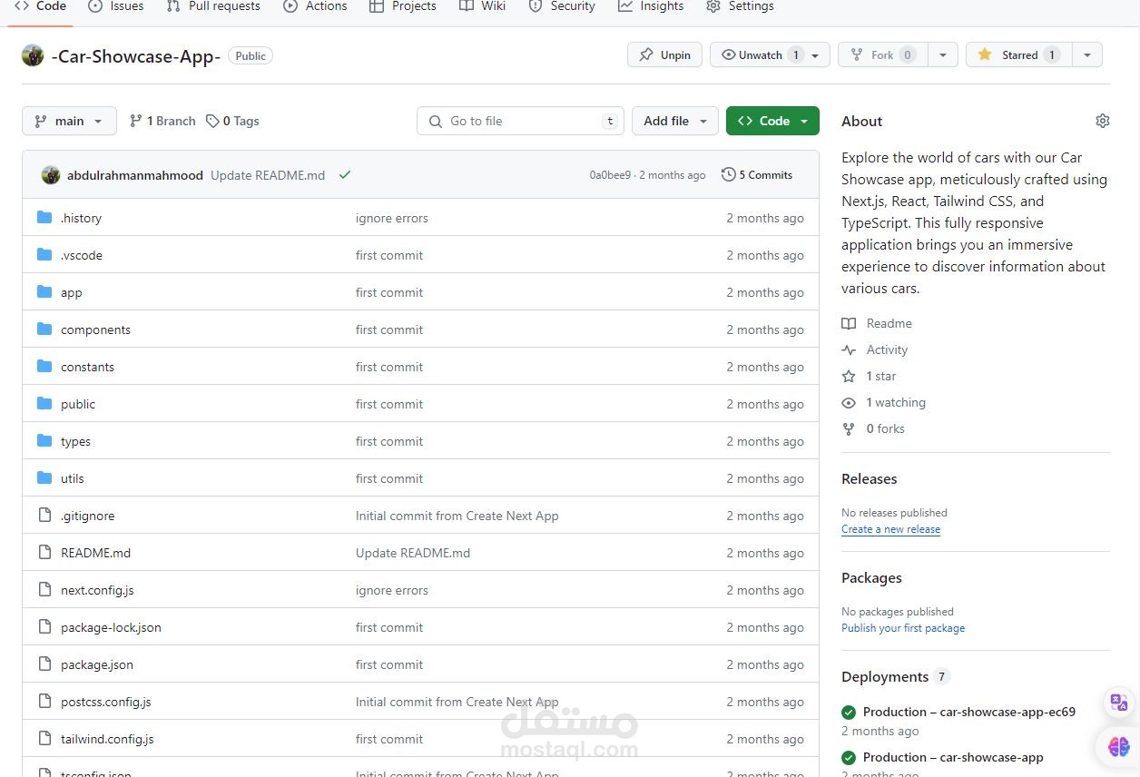View the Insights tab

point(651,6)
